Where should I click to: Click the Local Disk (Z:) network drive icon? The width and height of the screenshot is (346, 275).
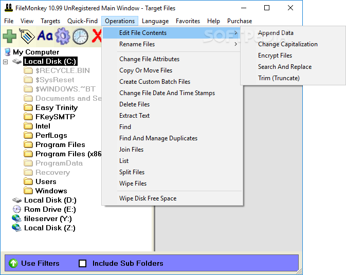[x=16, y=228]
